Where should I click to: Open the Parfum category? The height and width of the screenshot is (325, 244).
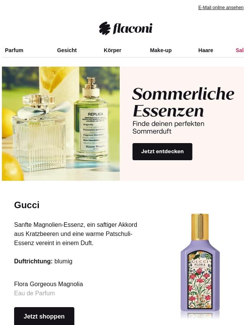coord(14,50)
